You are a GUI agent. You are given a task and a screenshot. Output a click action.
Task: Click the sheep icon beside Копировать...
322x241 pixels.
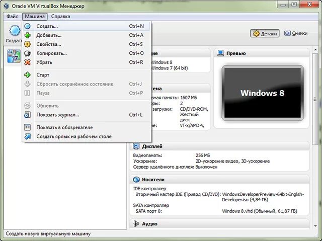[x=27, y=53]
